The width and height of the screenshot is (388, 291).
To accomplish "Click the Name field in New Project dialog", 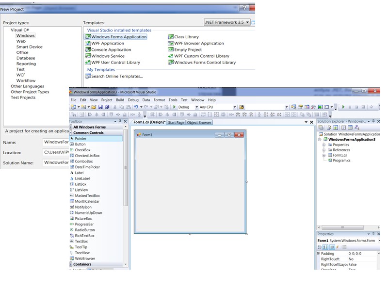I will (56, 142).
